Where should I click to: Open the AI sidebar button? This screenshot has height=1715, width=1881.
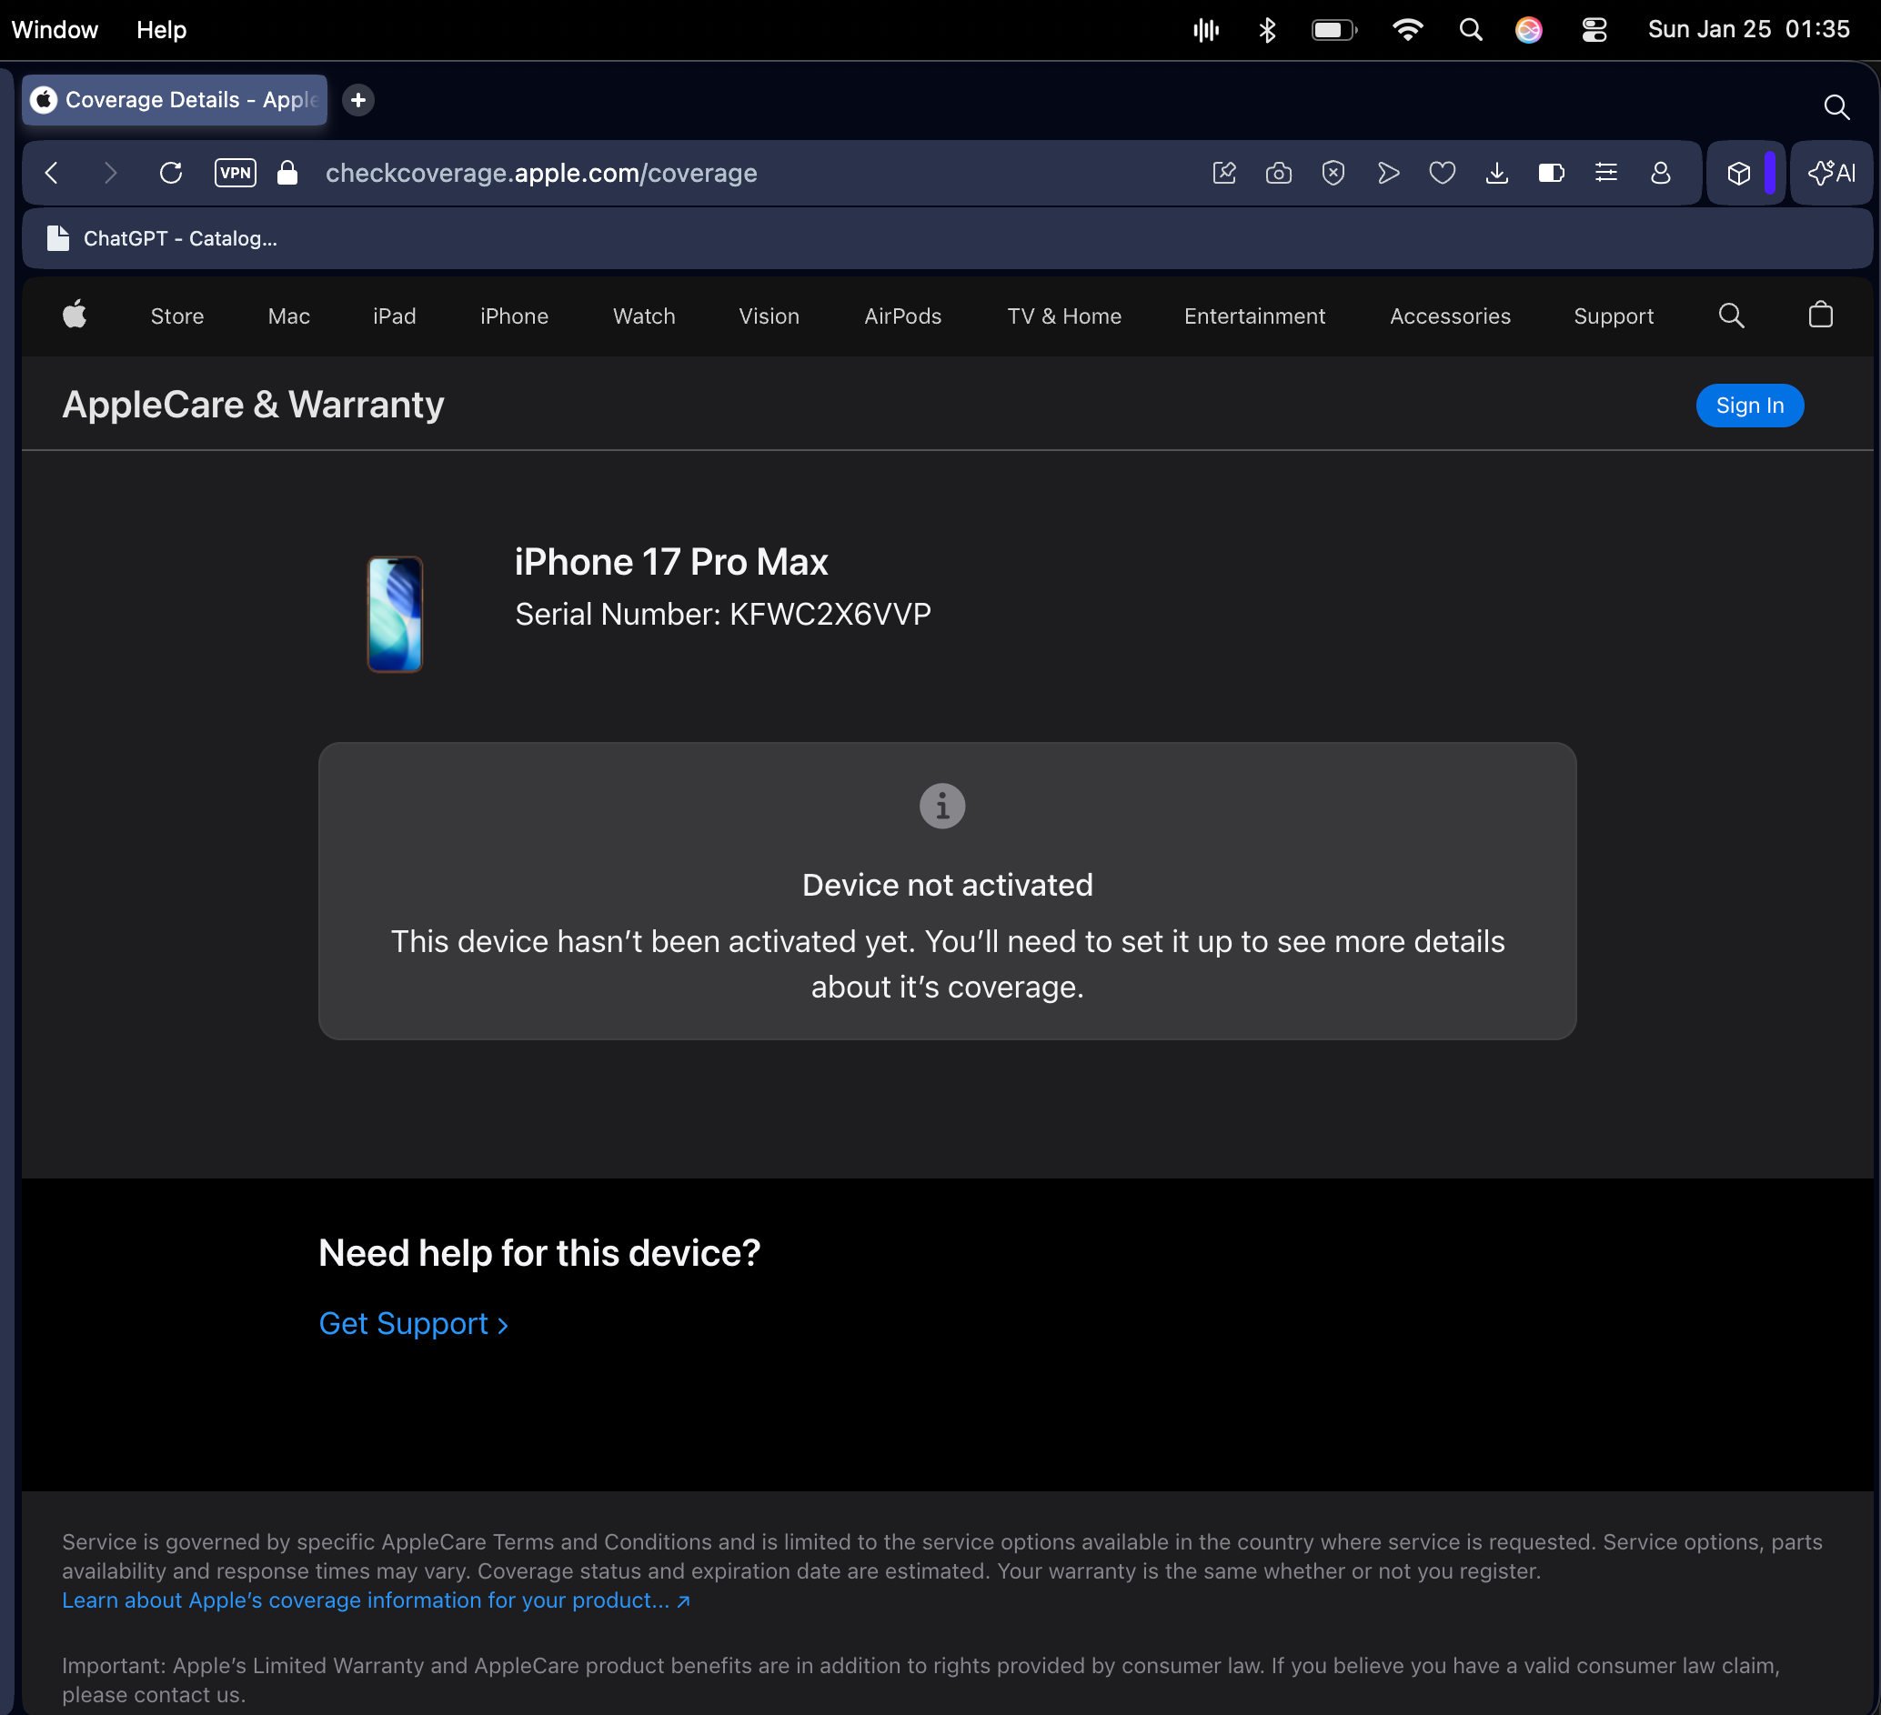coord(1832,174)
